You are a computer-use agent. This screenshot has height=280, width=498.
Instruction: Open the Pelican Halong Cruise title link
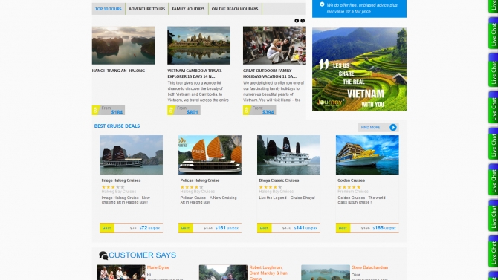coord(200,180)
